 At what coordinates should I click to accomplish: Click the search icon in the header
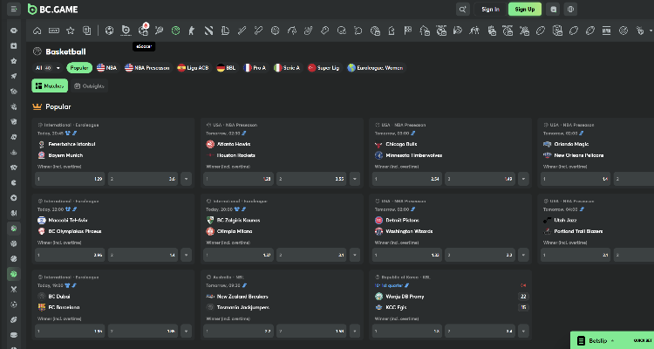coord(463,10)
